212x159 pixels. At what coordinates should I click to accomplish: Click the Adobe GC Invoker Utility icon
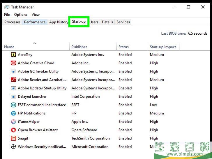click(x=13, y=71)
